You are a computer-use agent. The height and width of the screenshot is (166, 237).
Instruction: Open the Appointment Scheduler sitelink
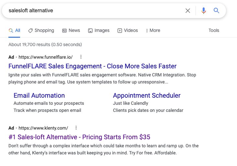[x=147, y=95]
